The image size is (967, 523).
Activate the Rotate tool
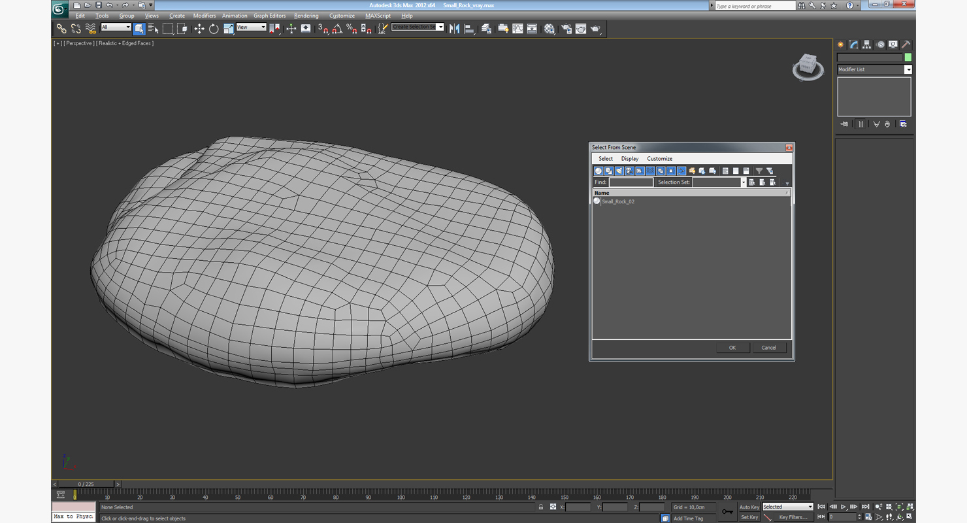click(x=214, y=29)
